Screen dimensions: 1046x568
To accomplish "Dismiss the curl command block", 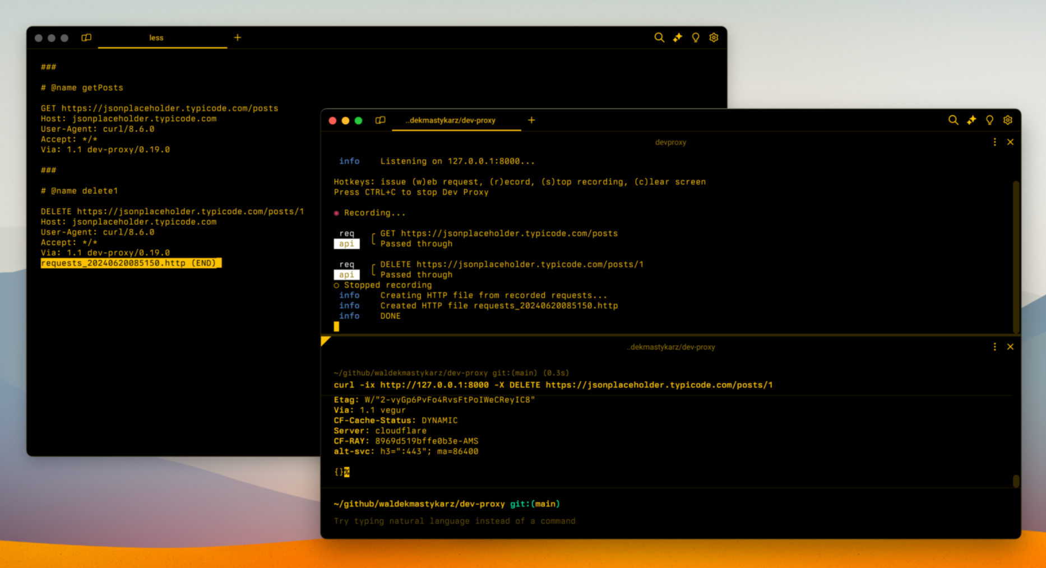I will [1011, 347].
